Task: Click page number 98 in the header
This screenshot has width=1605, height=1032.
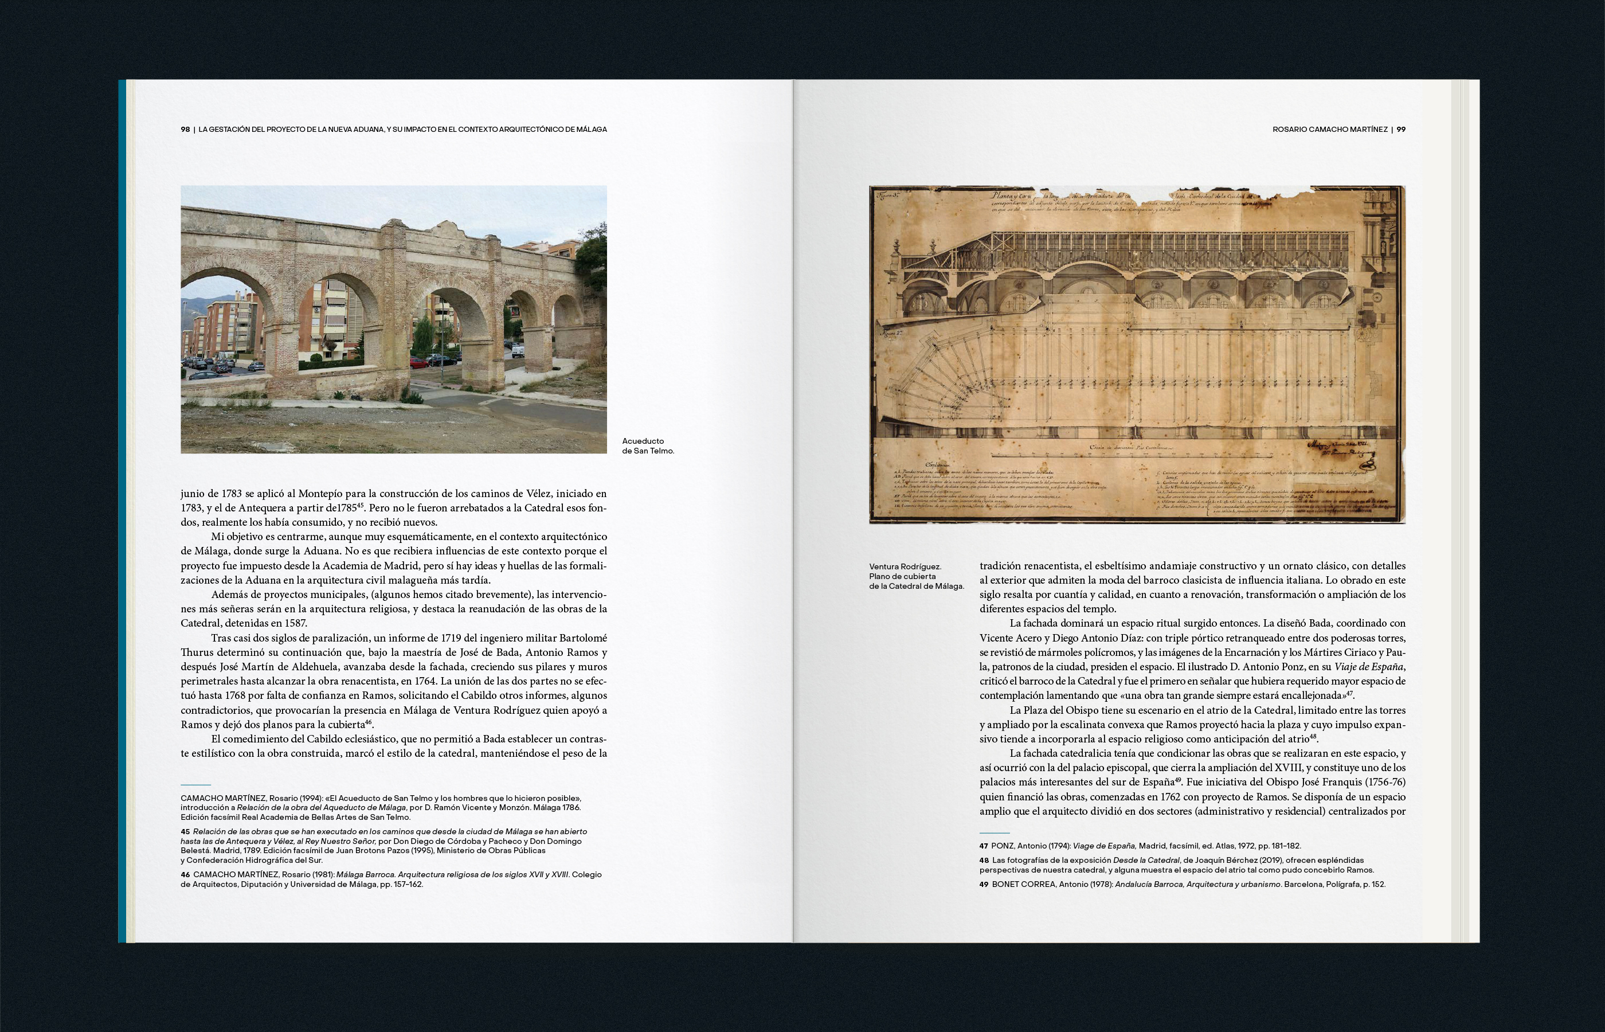Action: click(x=185, y=130)
